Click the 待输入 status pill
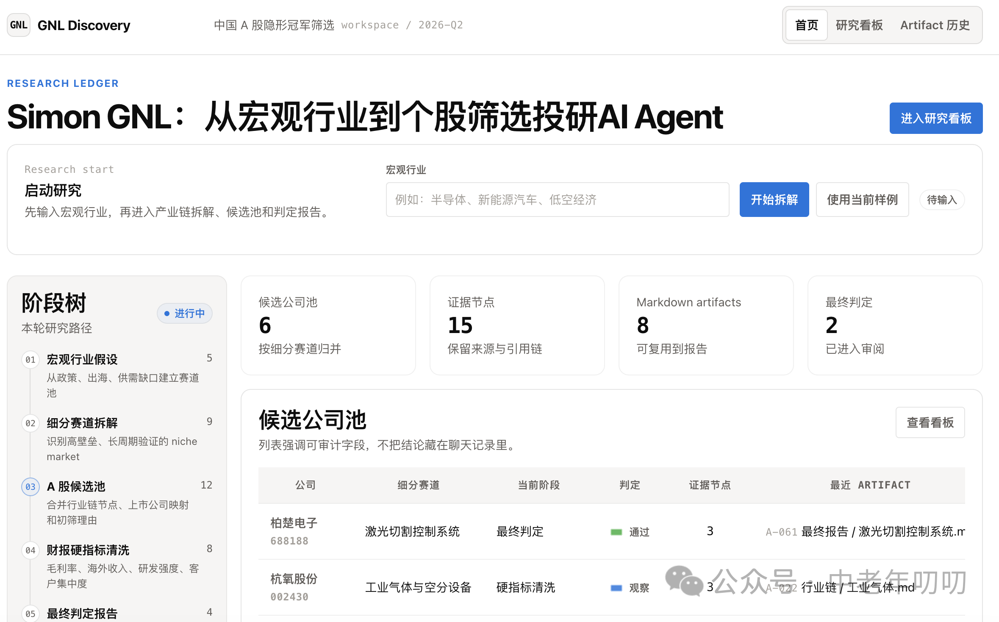The image size is (999, 622). (x=942, y=200)
